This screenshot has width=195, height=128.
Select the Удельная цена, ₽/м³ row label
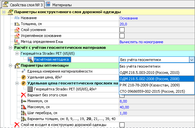tap(45, 77)
